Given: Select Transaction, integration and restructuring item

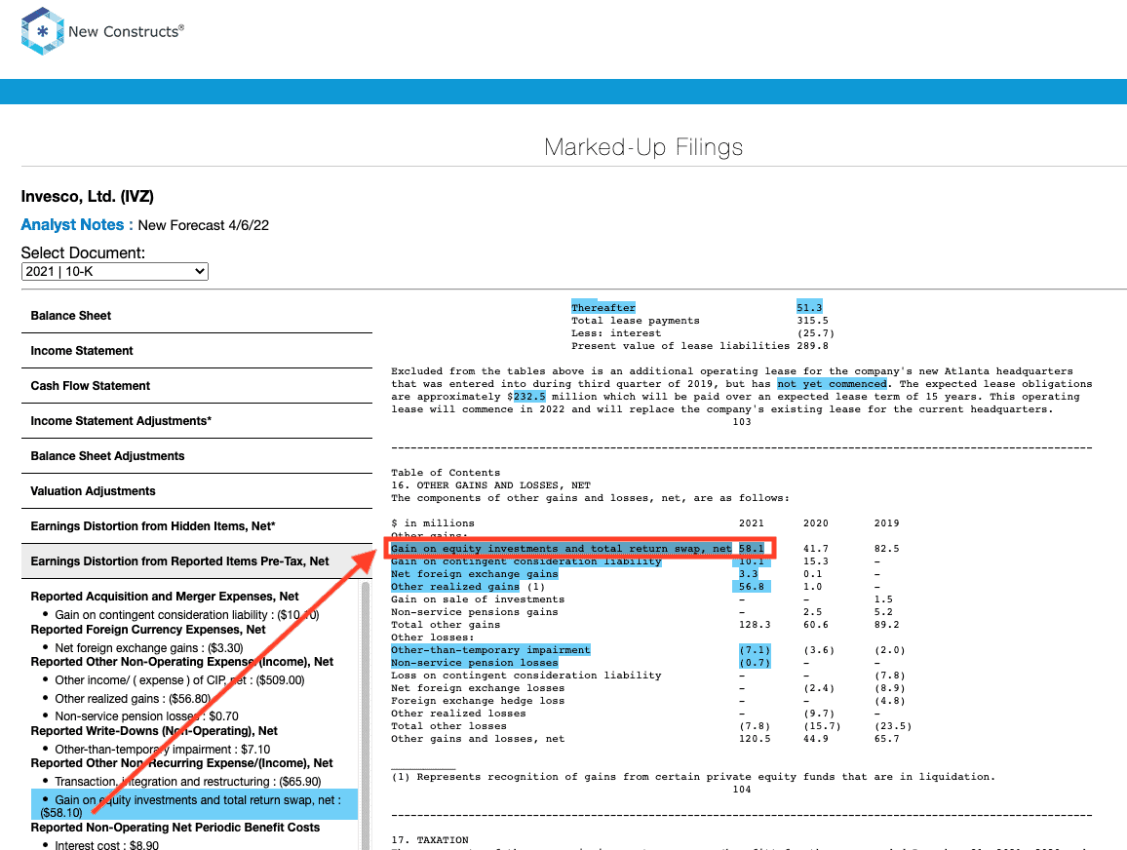Looking at the screenshot, I should [187, 782].
